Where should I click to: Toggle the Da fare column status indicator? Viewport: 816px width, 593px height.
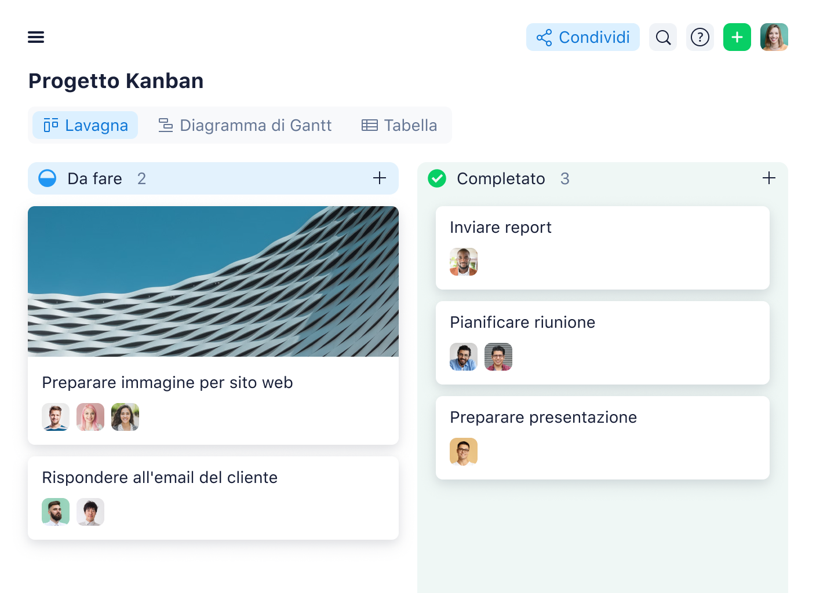click(48, 178)
